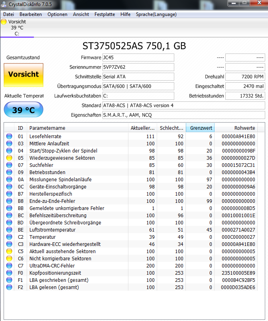
Task: Open the Bearbeiten menu
Action: tap(31, 14)
